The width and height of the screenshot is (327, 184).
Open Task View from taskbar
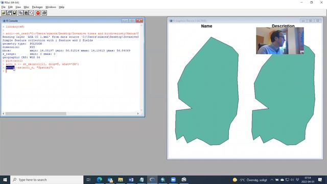coord(88,179)
